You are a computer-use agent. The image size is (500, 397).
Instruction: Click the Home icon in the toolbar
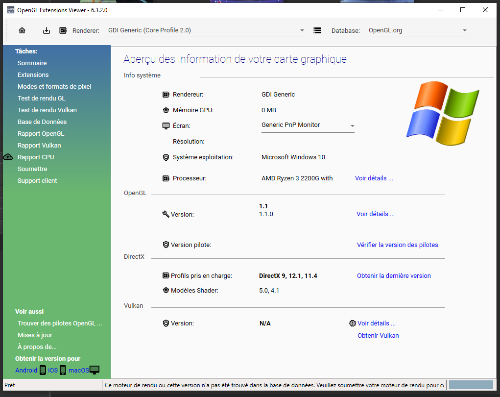coord(22,30)
